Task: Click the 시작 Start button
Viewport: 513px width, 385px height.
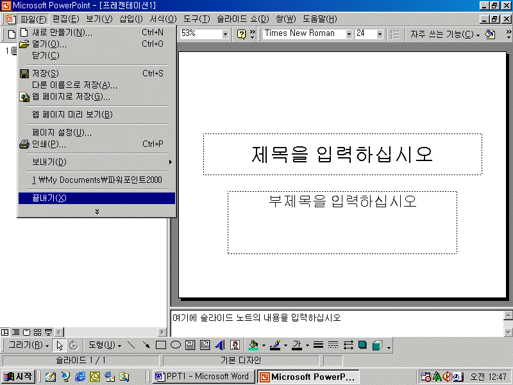Action: pos(19,377)
